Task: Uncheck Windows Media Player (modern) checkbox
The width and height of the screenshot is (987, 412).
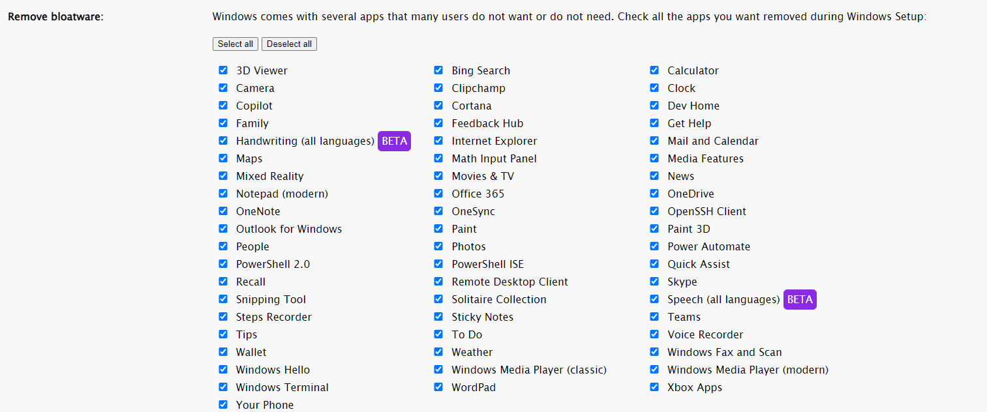Action: point(654,370)
